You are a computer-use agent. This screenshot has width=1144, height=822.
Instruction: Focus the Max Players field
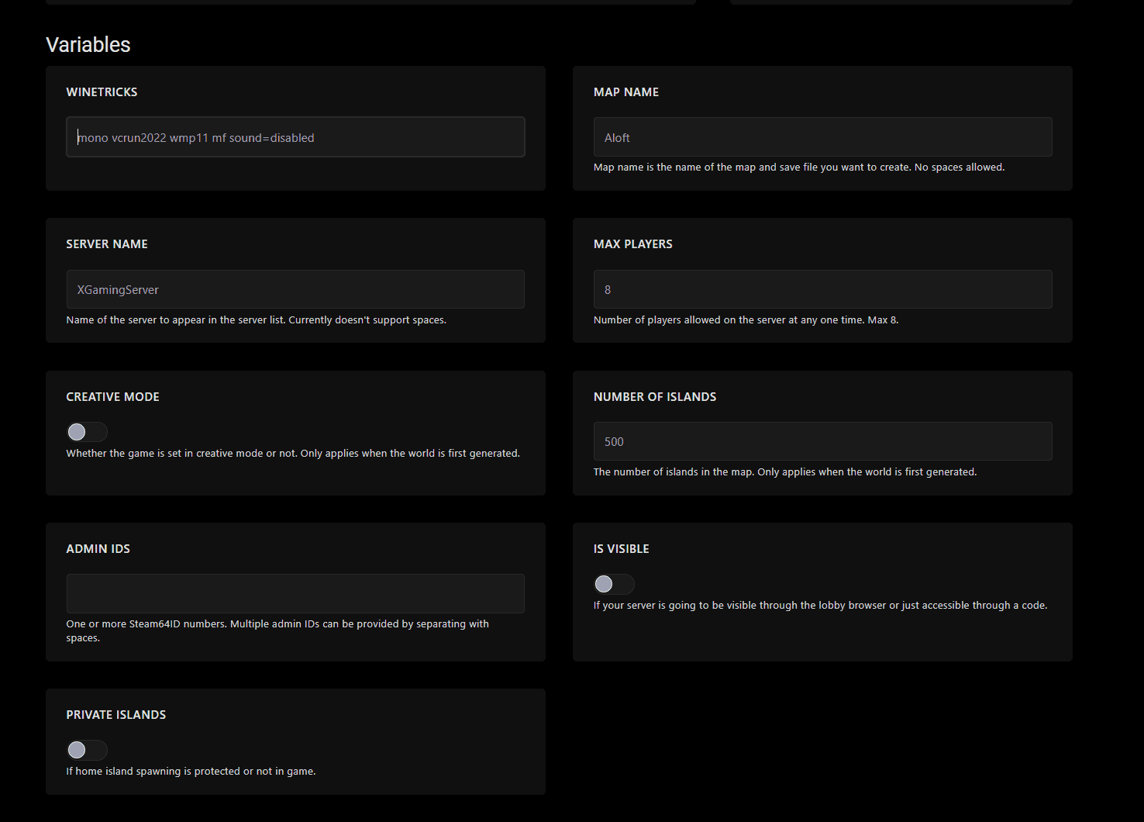pyautogui.click(x=822, y=289)
